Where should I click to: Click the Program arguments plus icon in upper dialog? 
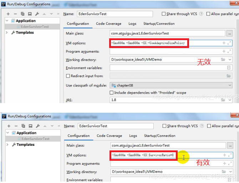(224, 51)
